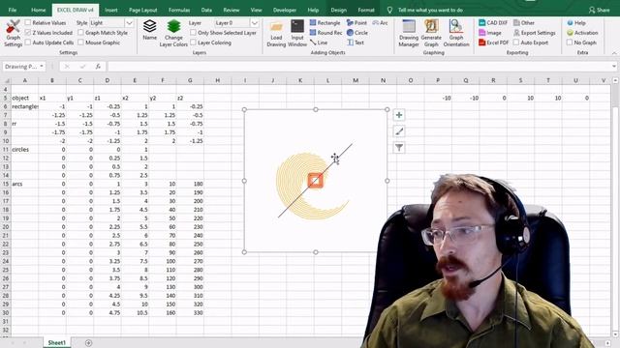Open the File tab
The height and width of the screenshot is (348, 620).
pos(13,10)
